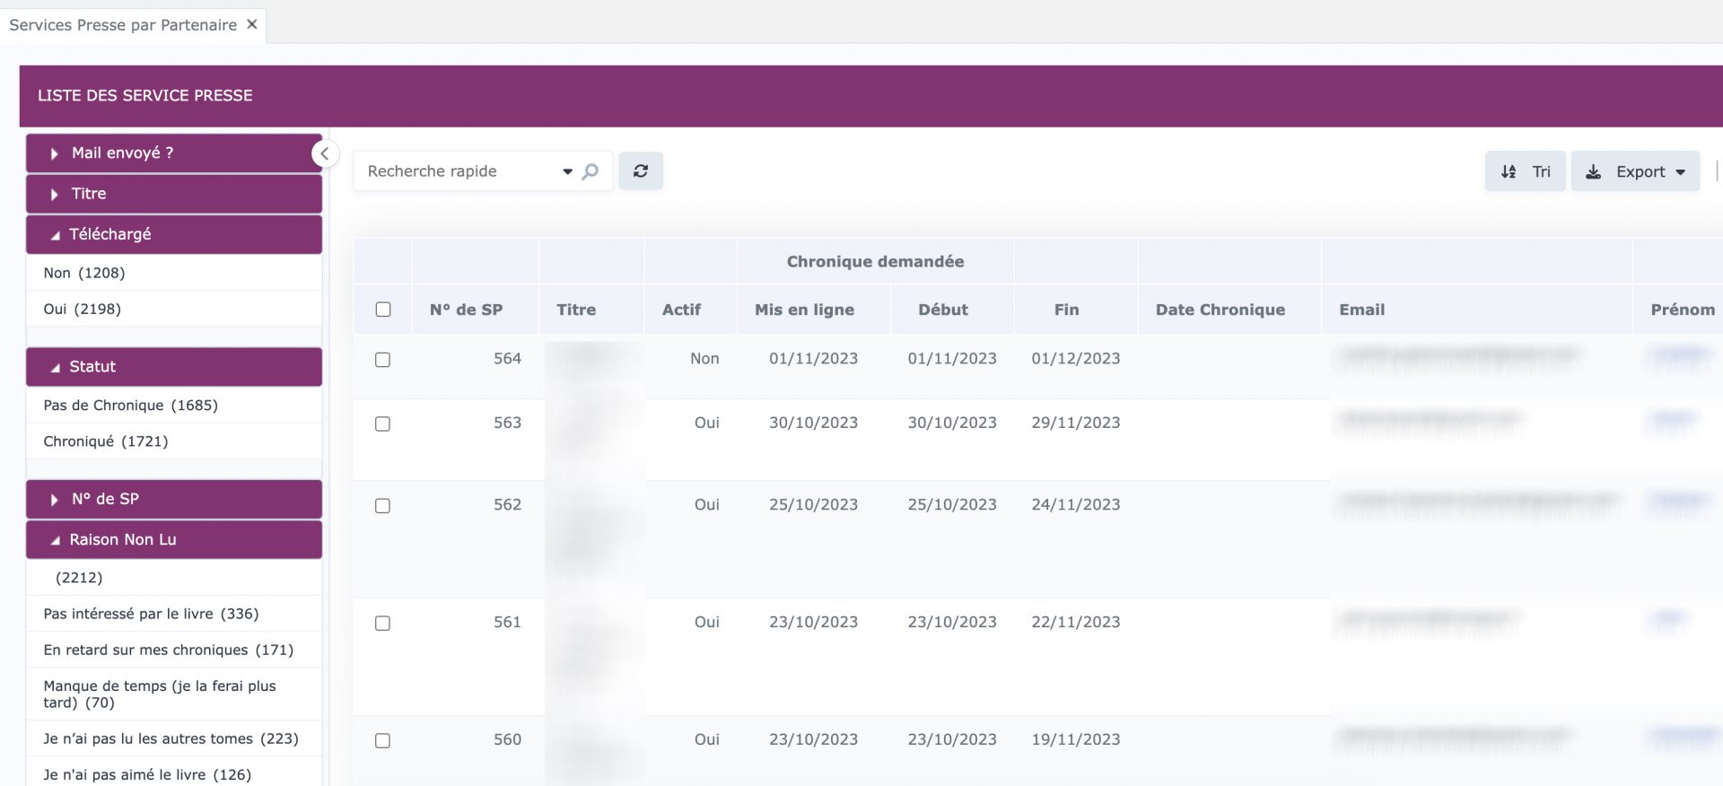Screen dimensions: 1723x786
Task: Collapse the Statut filter panel
Action: pos(174,367)
